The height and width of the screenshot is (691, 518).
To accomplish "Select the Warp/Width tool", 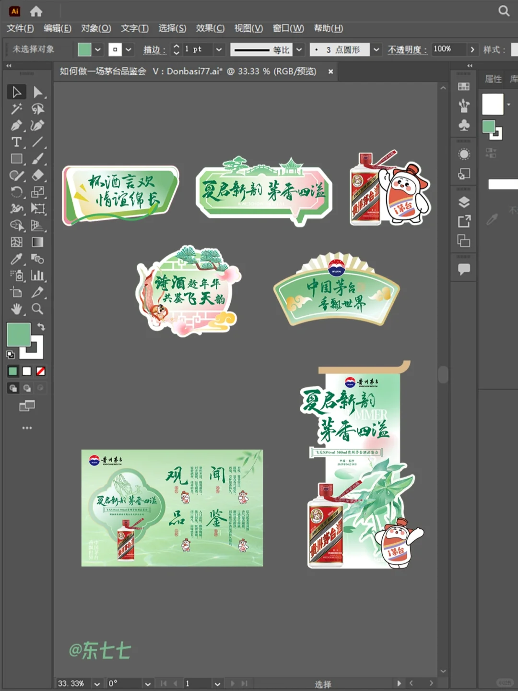I will (x=16, y=209).
